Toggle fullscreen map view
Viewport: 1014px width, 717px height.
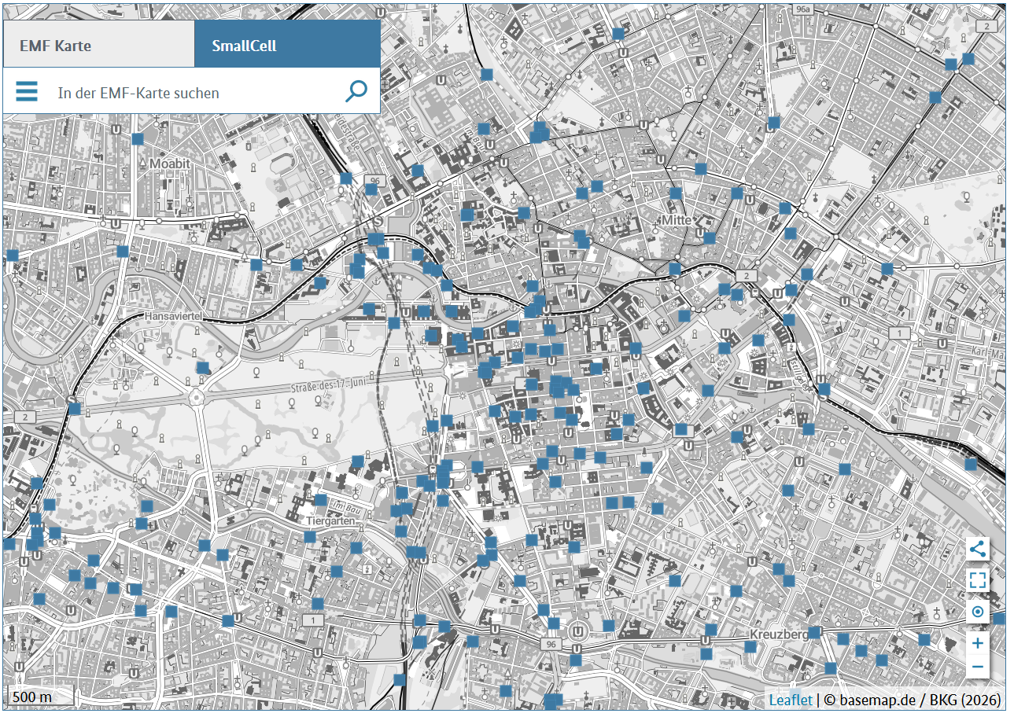coord(978,580)
